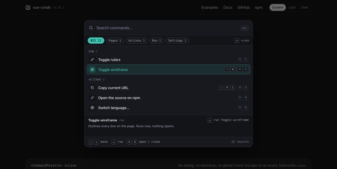This screenshot has height=169, width=337.
Task: Run the Toggle rulers command
Action: (x=168, y=60)
